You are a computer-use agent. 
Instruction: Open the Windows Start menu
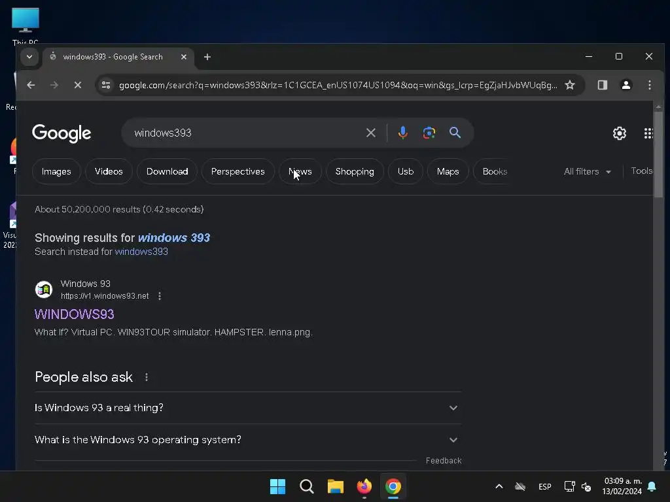click(277, 486)
